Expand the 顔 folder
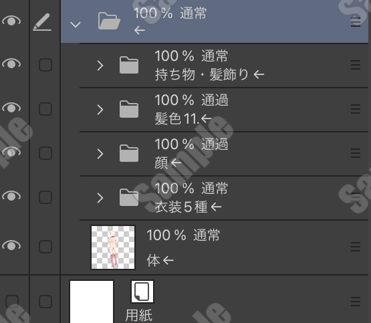Image resolution: width=371 pixels, height=323 pixels. 100,154
